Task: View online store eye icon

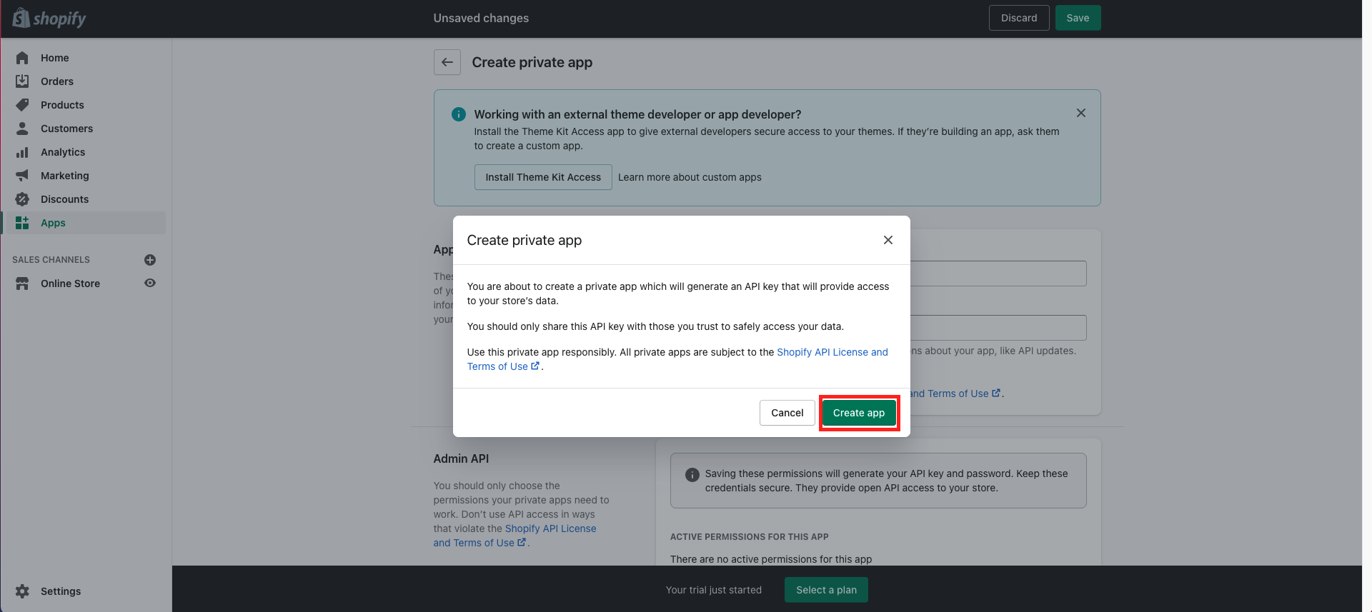Action: tap(150, 283)
